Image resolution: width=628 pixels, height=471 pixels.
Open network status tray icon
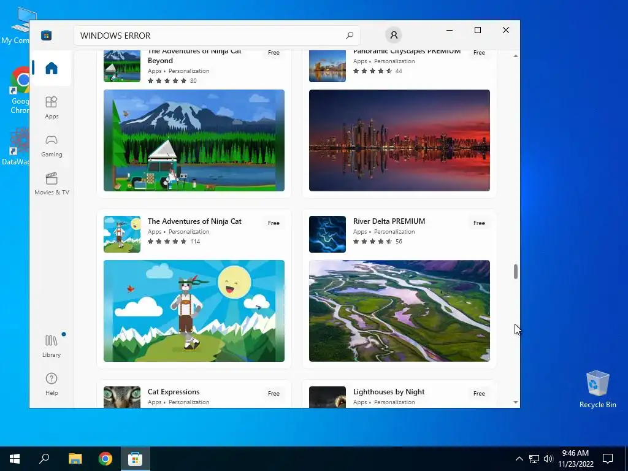(x=534, y=459)
